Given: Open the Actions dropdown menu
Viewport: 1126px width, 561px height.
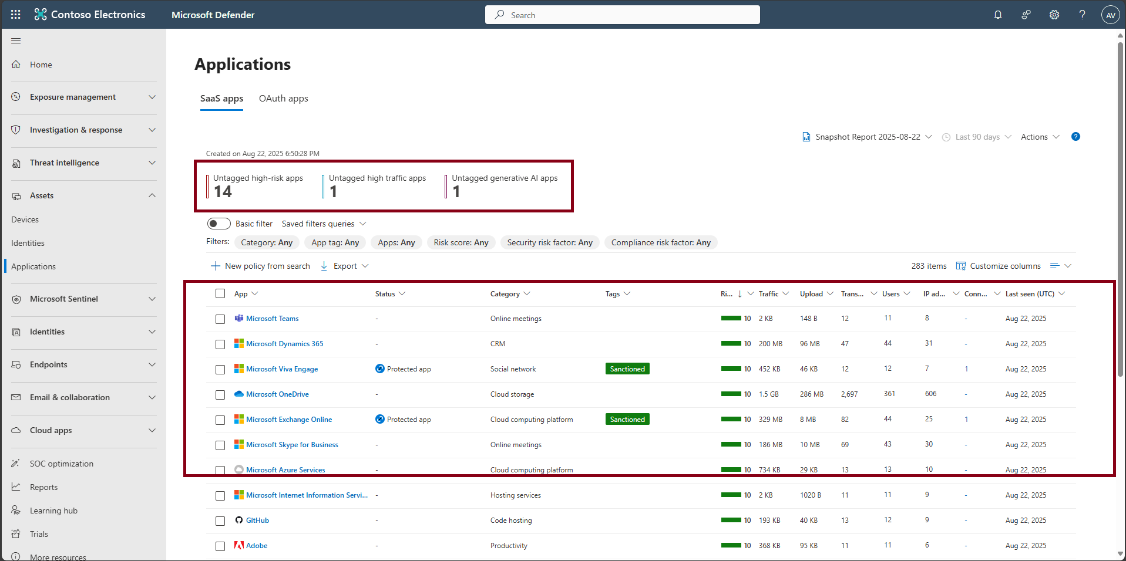Looking at the screenshot, I should pos(1040,137).
